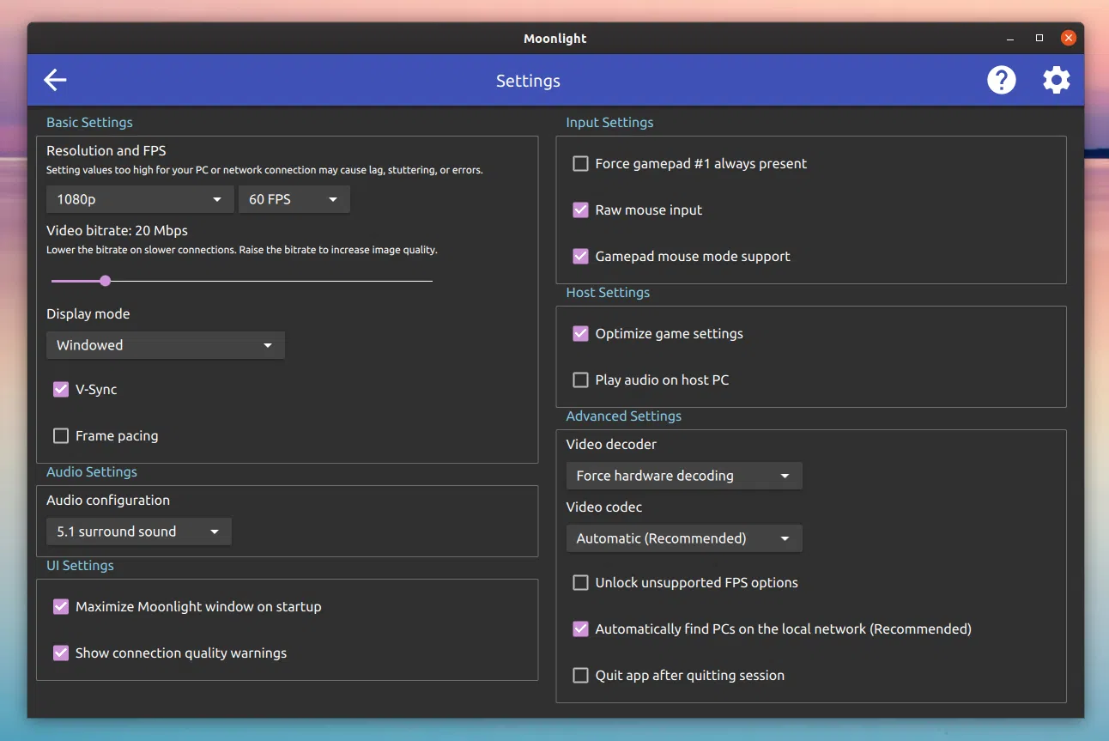
Task: Go back with the left arrow icon
Action: (x=55, y=80)
